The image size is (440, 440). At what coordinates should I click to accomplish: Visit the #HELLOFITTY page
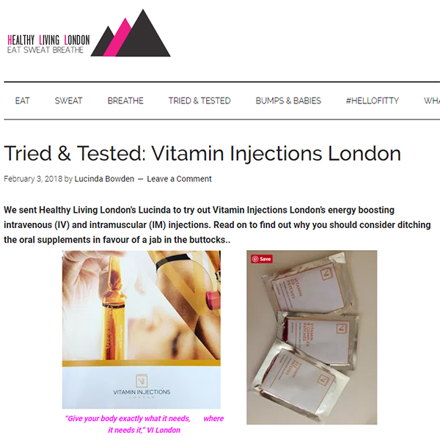click(x=372, y=100)
